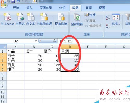Click the select-all corner of the sheet
Image resolution: width=130 pixels, height=103 pixels.
click(x=3, y=47)
